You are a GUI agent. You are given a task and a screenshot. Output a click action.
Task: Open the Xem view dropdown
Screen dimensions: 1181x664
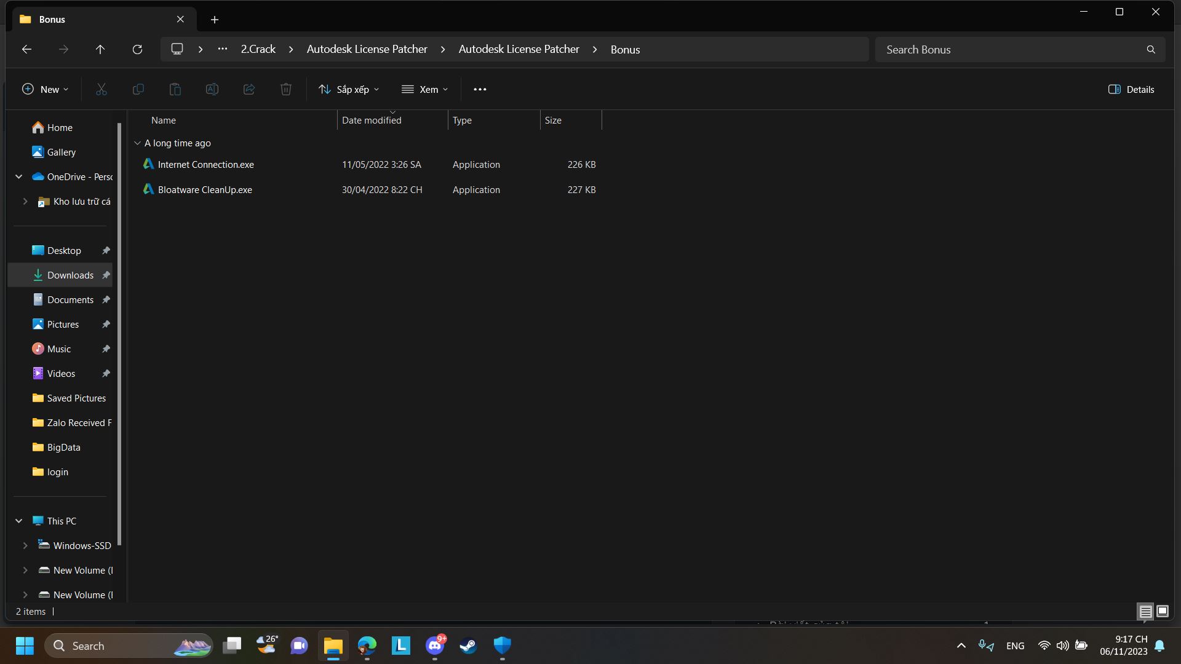point(424,89)
